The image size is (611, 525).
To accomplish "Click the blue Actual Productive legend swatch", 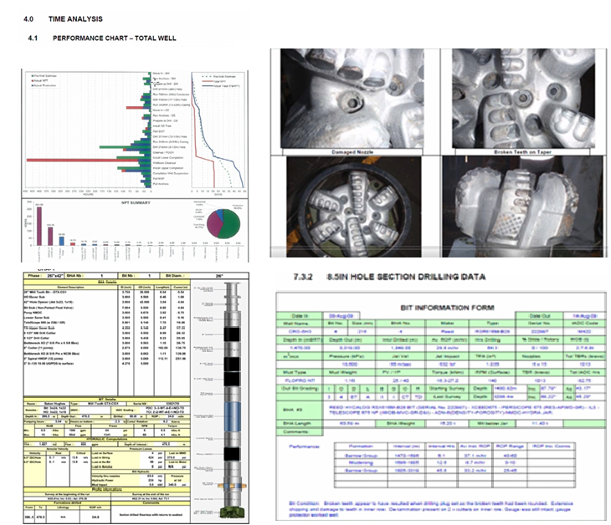I will pos(31,86).
